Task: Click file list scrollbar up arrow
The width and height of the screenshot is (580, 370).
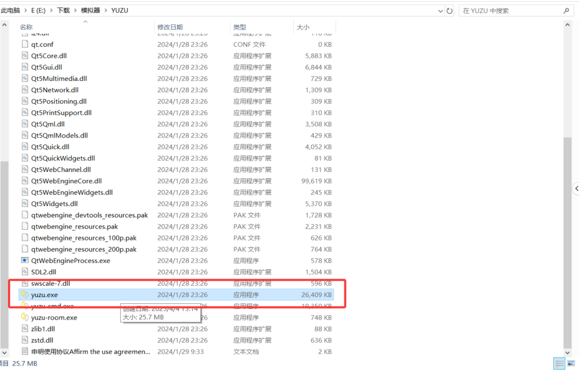Action: [x=568, y=25]
